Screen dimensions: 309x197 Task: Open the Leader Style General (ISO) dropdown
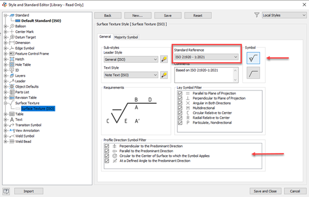(131, 59)
